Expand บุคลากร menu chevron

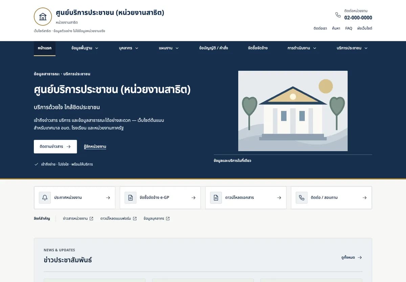[x=137, y=48]
